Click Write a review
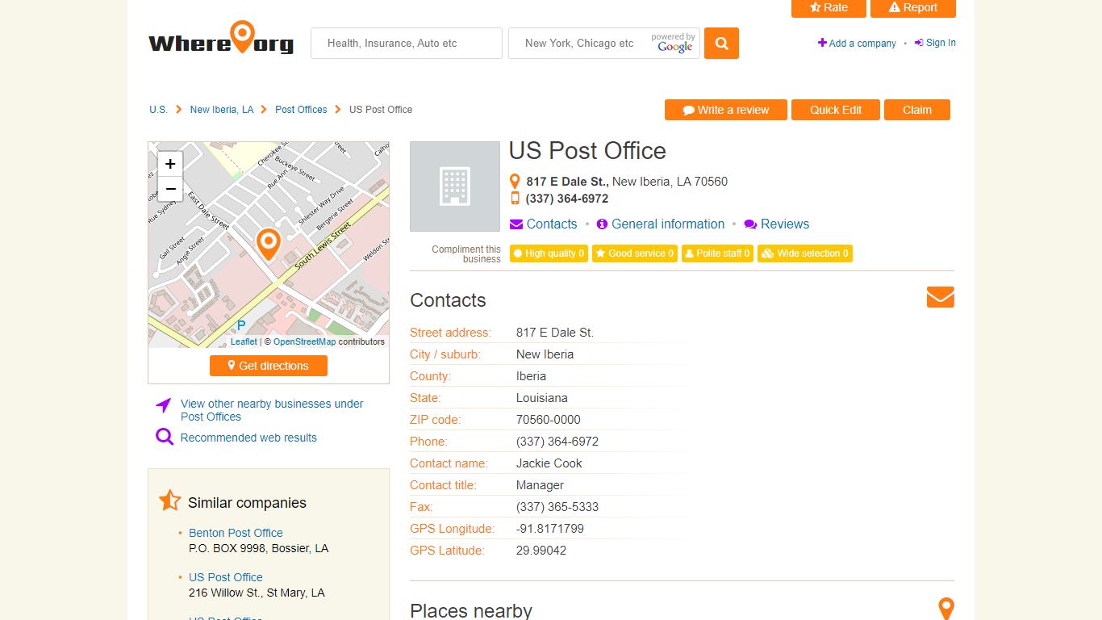This screenshot has height=620, width=1102. 726,110
